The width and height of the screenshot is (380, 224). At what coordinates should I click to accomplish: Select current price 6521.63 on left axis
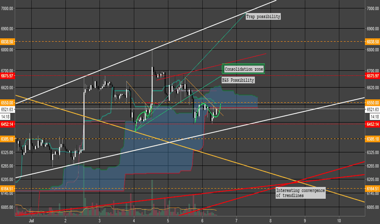[x=7, y=110]
